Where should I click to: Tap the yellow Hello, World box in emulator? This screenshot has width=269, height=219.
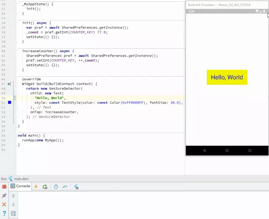click(x=227, y=77)
